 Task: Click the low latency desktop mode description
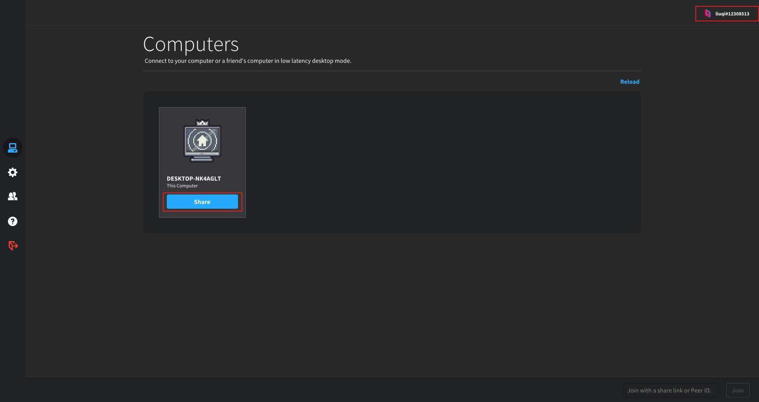248,61
